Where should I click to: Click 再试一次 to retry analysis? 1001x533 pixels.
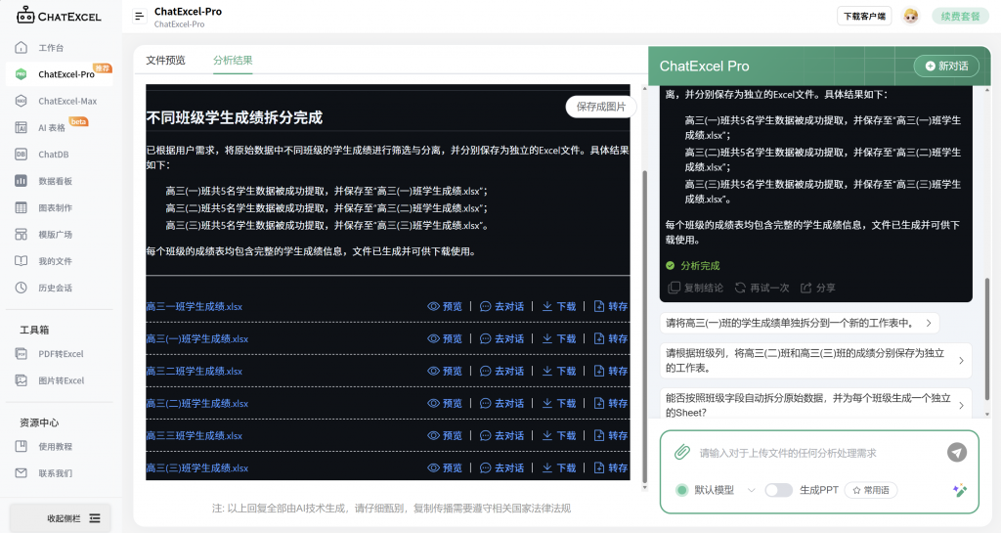(x=762, y=288)
